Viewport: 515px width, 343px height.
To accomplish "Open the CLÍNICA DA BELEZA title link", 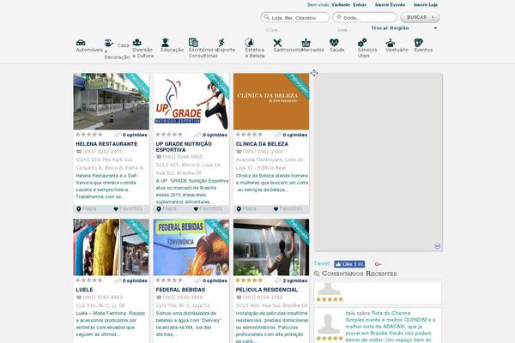I will pyautogui.click(x=262, y=144).
